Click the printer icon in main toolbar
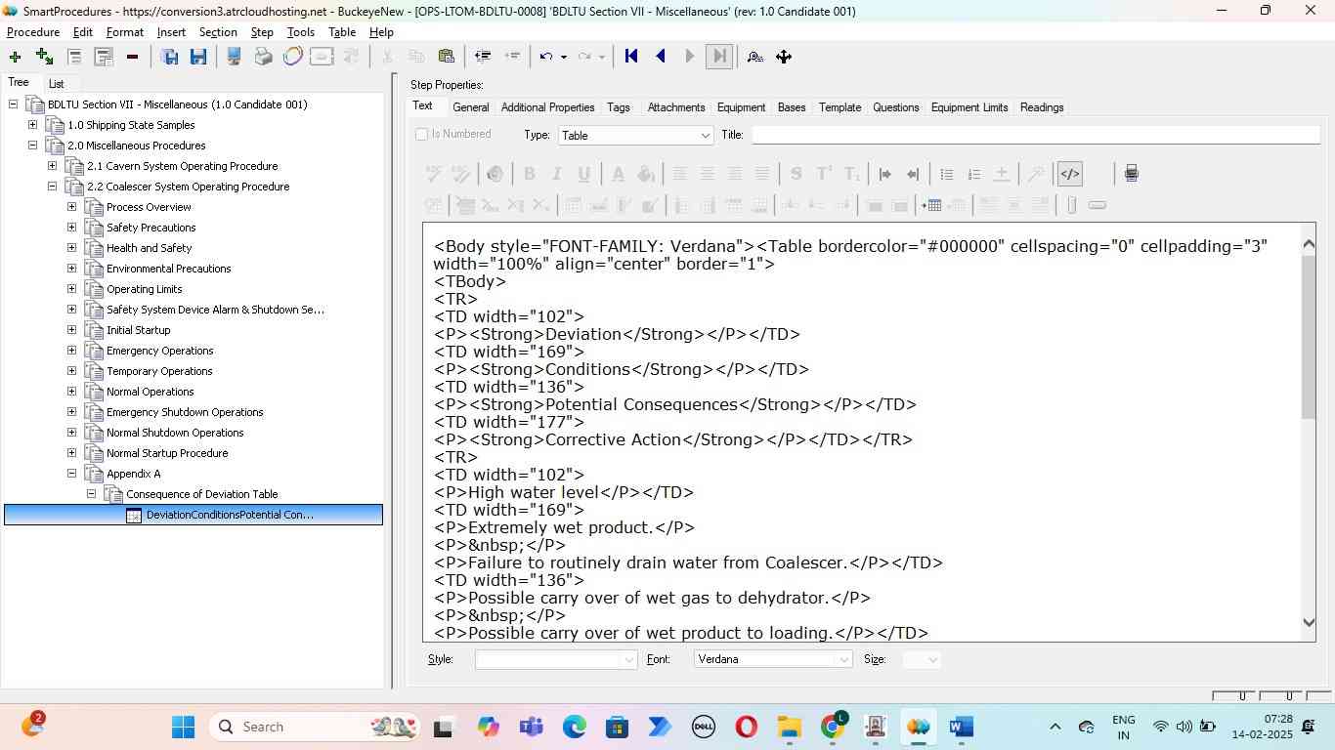Viewport: 1335px width, 750px height. (264, 57)
